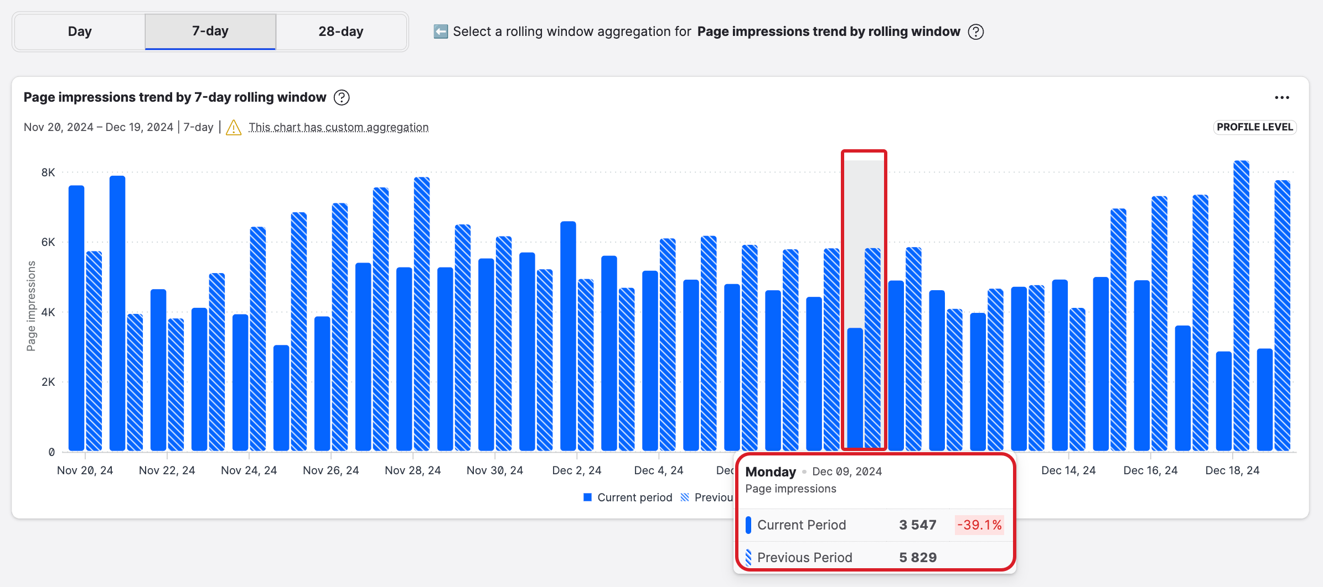1323x587 pixels.
Task: Click the 'This chart has custom aggregation' link
Action: [338, 127]
